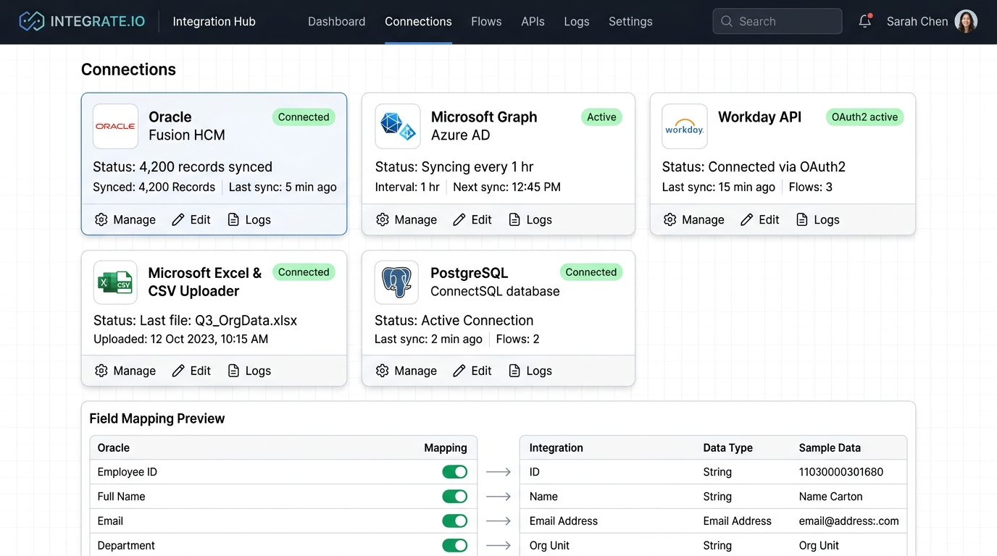Click the Integration Hub title link
997x556 pixels.
pos(214,22)
